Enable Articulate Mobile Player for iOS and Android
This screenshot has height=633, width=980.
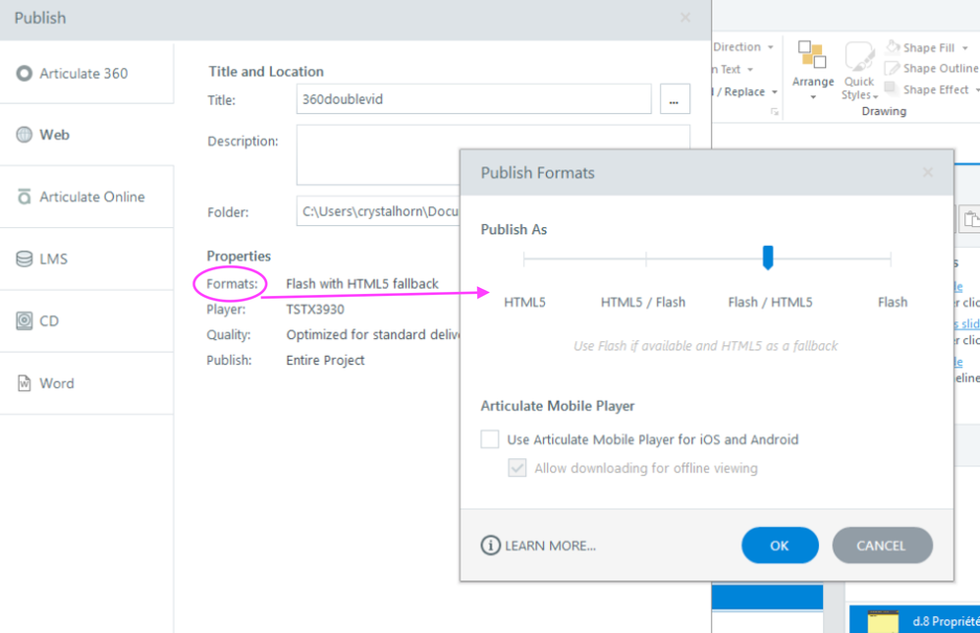490,439
